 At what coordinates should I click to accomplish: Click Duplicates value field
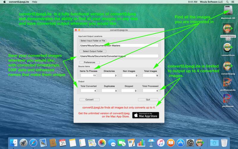[109, 91]
